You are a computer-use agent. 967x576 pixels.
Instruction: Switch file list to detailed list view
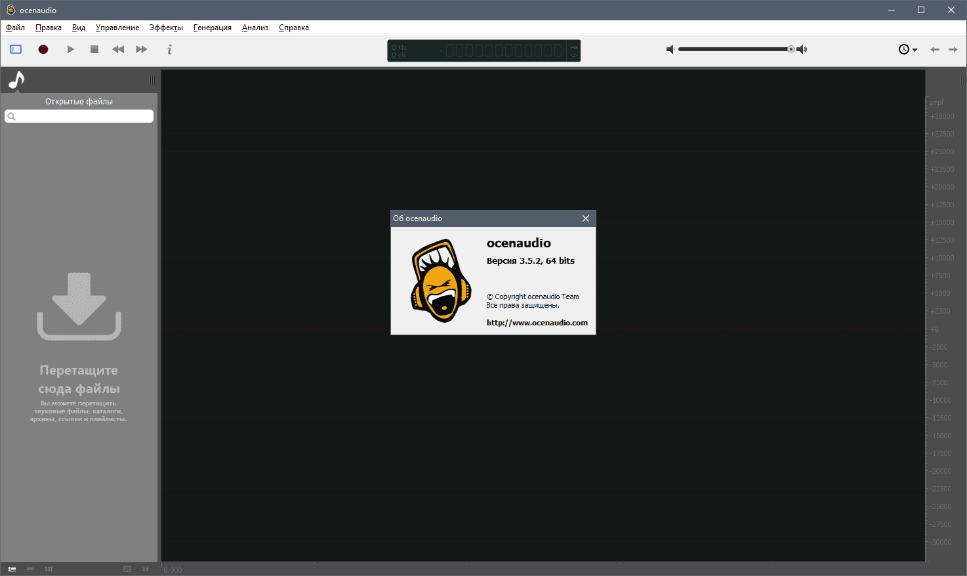[x=12, y=569]
